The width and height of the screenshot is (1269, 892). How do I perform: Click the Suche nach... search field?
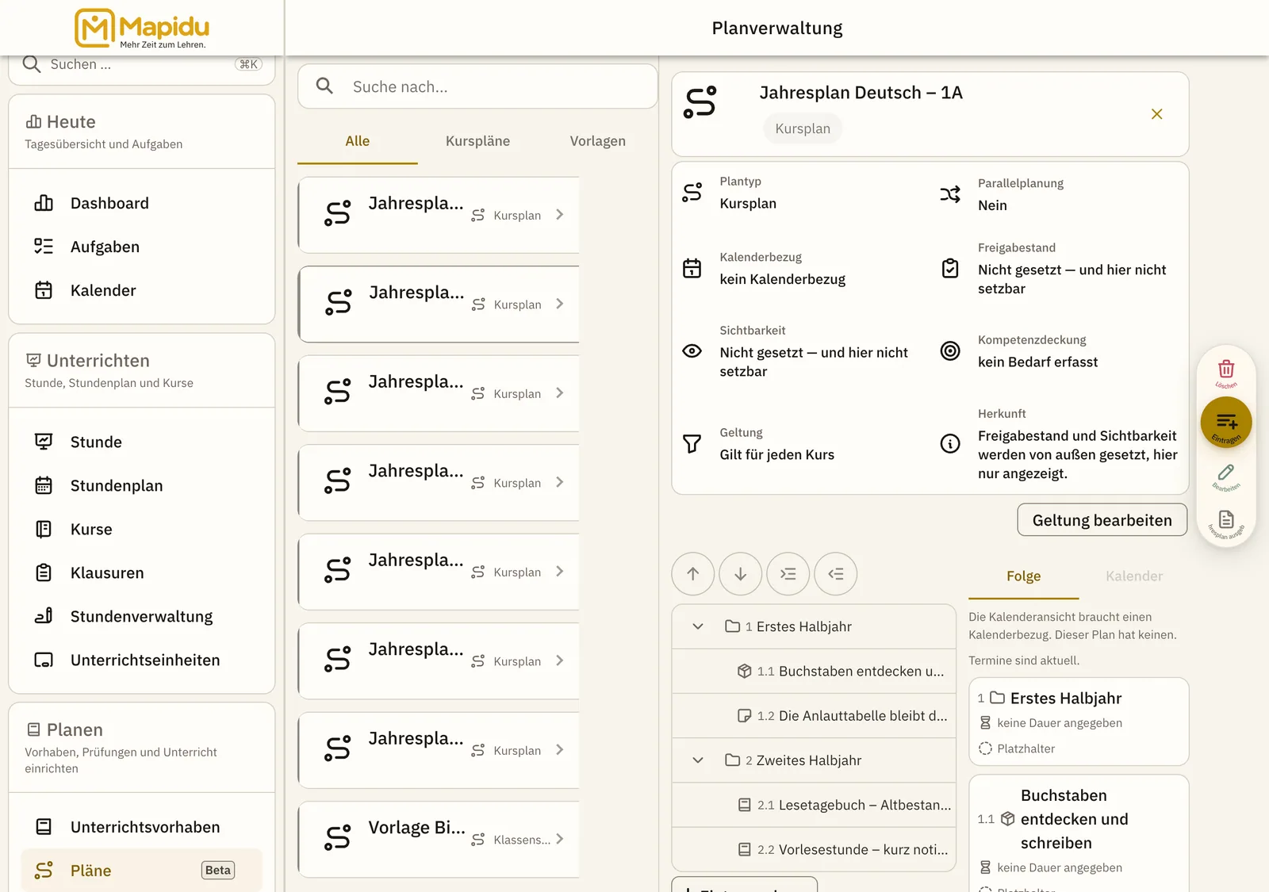point(477,86)
